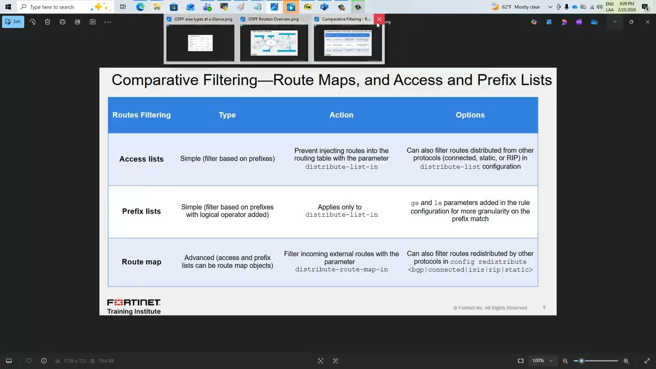Click the Prefix lists row label
The height and width of the screenshot is (369, 656).
point(141,211)
